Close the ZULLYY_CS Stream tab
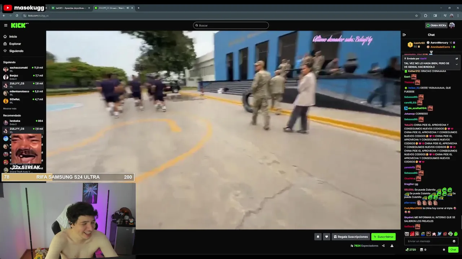 pos(132,8)
